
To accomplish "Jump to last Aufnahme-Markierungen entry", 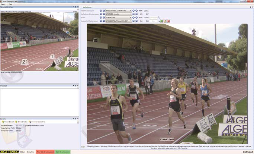I will tap(136, 14).
